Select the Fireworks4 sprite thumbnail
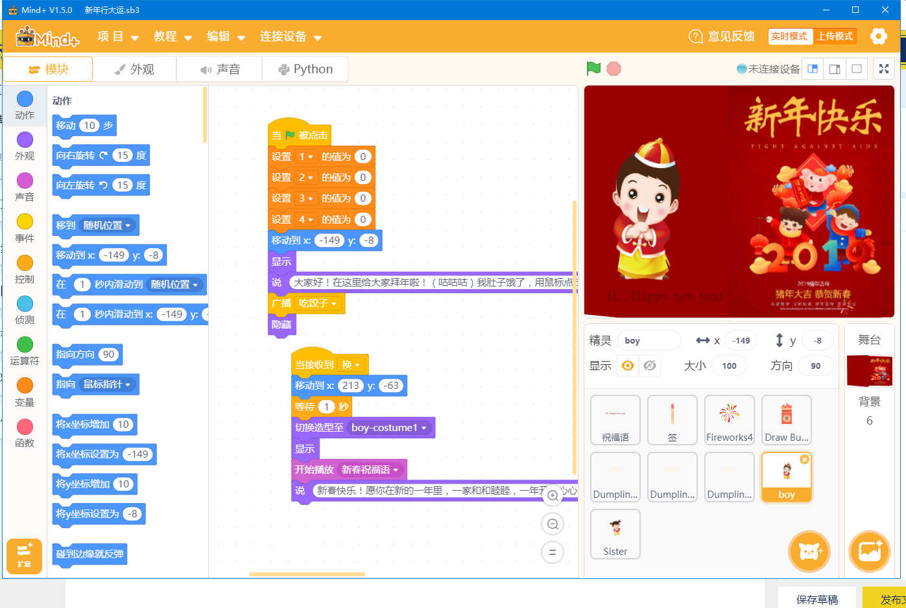Viewport: 906px width, 608px height. pyautogui.click(x=730, y=420)
